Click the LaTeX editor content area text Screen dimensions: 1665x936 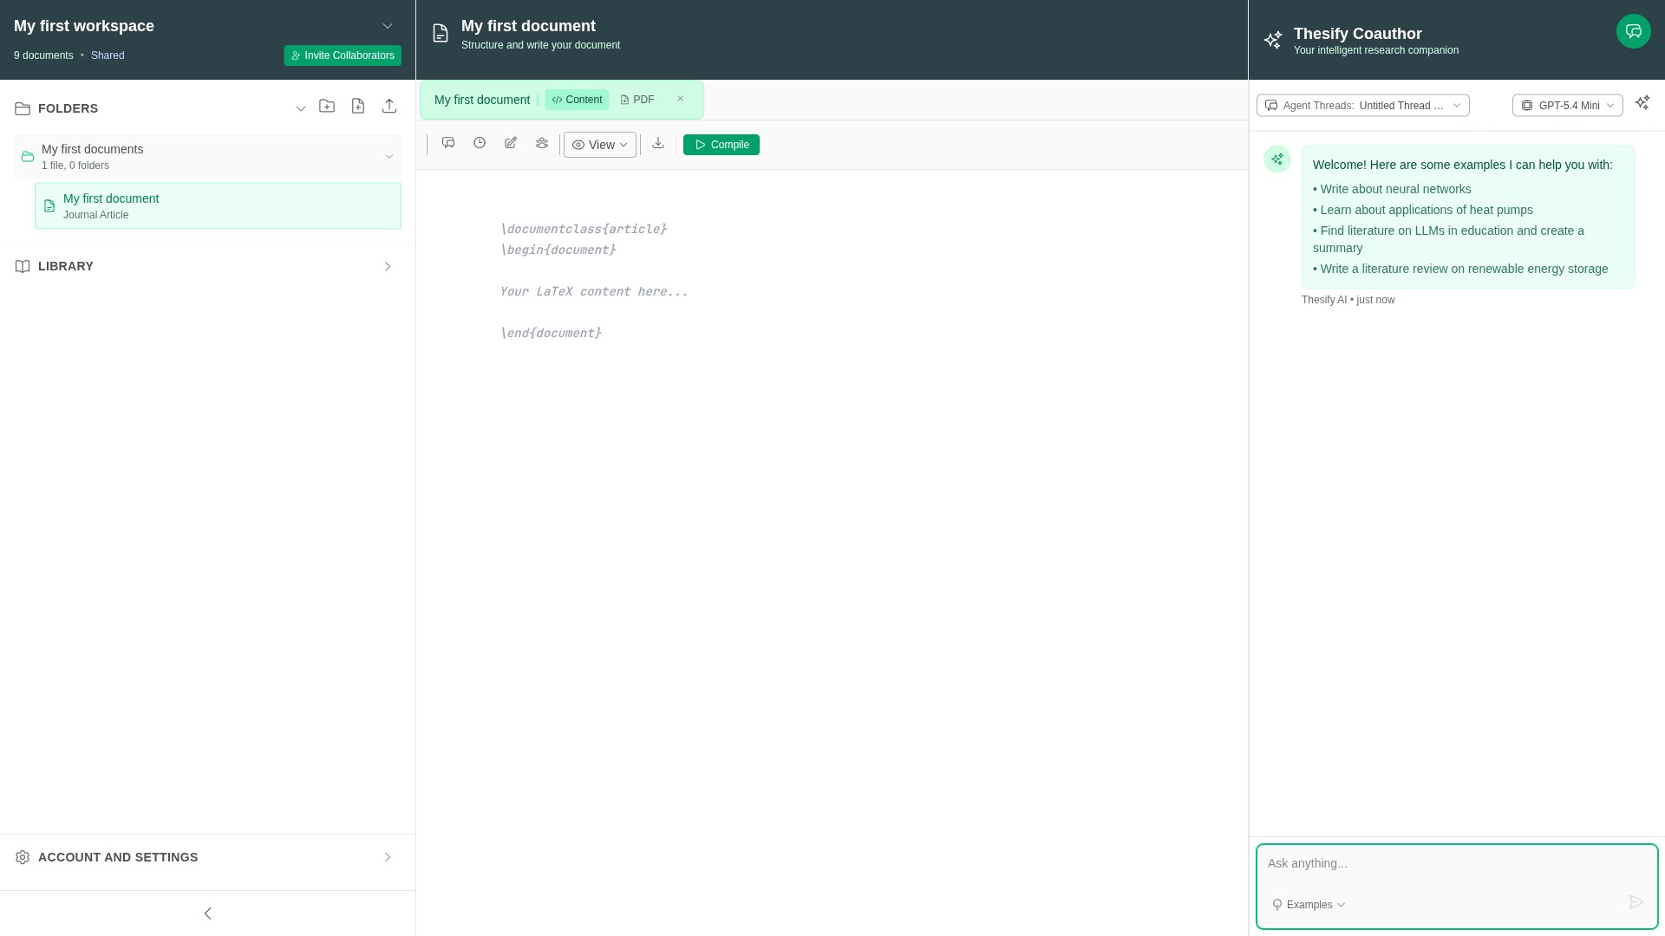tap(594, 292)
